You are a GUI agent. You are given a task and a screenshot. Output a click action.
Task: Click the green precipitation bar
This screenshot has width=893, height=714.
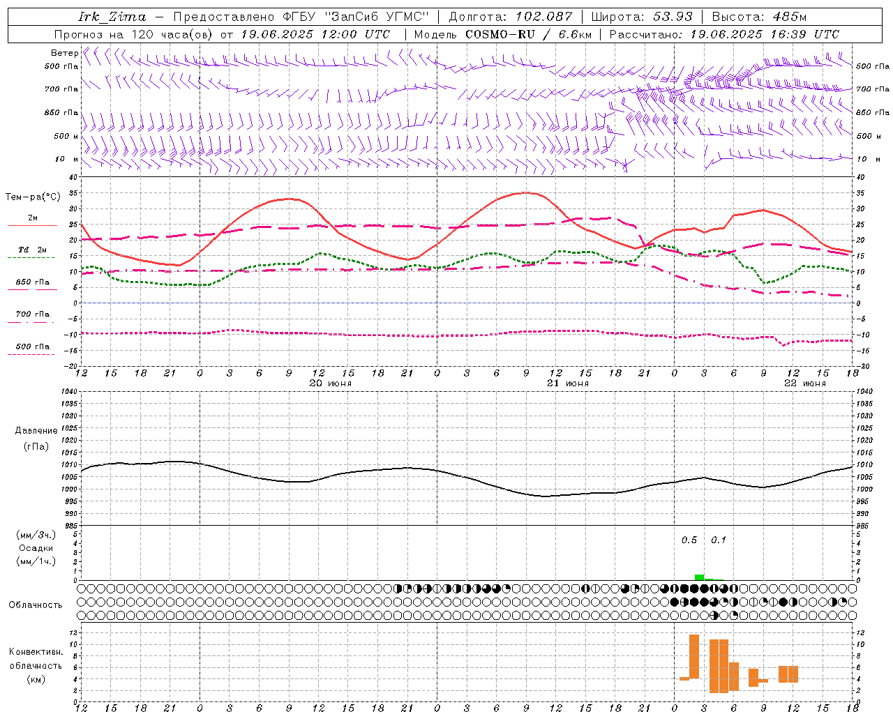699,577
